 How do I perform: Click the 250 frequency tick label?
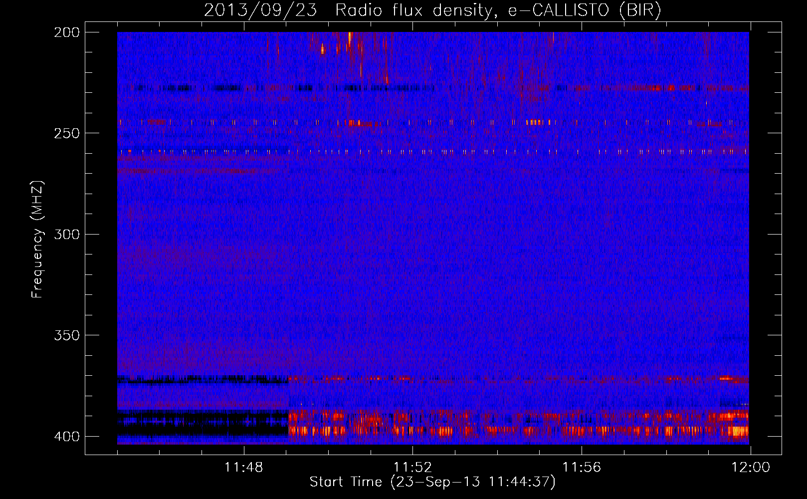[x=66, y=133]
